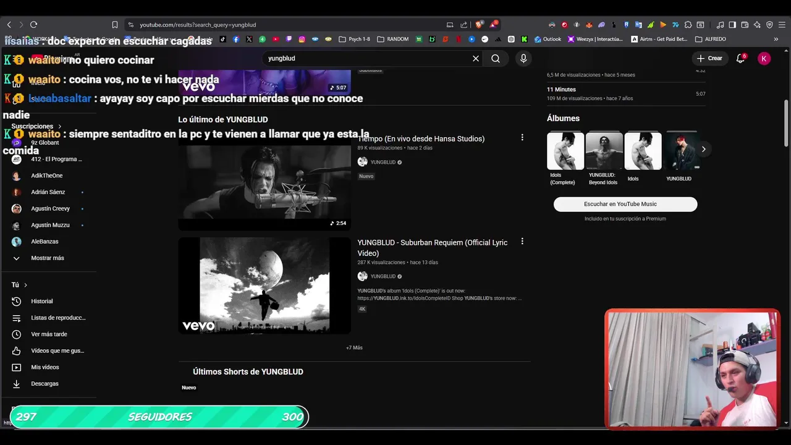This screenshot has height=445, width=791.
Task: Open the MetaMask fox extension
Action: pos(589,25)
